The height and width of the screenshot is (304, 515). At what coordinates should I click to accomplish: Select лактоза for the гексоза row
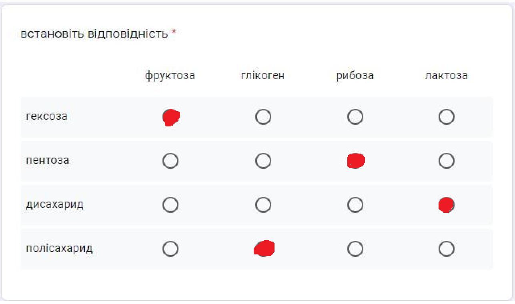(x=447, y=117)
